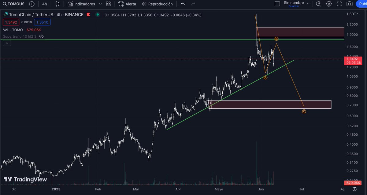Open indicator templates grid icon
367x195 pixels.
(x=108, y=4)
